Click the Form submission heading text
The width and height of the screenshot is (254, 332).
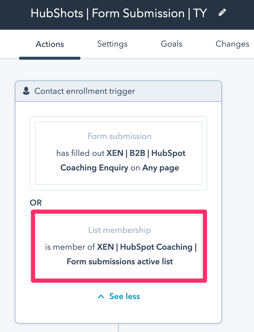click(x=120, y=136)
